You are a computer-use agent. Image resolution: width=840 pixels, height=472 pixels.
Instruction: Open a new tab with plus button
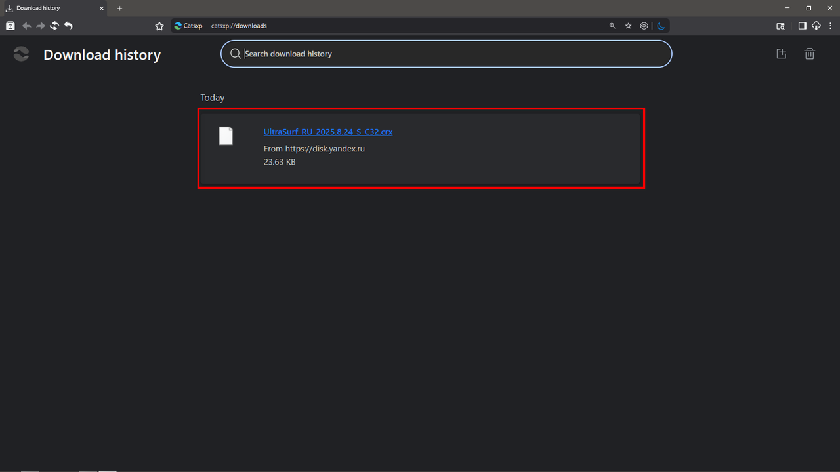point(119,8)
